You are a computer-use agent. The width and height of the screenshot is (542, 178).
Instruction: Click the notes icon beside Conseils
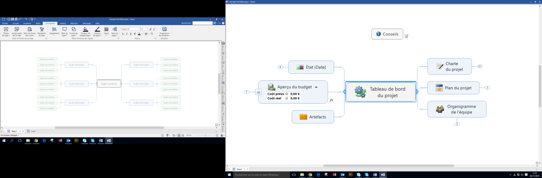click(x=406, y=36)
